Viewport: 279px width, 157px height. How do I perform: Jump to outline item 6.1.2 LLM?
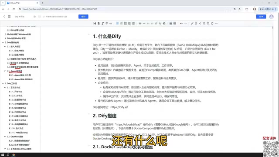pyautogui.click(x=16, y=96)
